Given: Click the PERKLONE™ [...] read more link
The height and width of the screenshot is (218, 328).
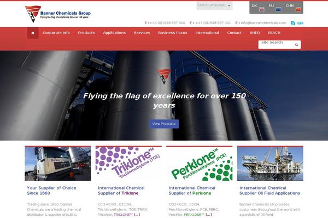Looking at the screenshot, I should pos(198,215).
